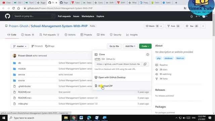Viewport: 215px width, 121px height.
Task: Open the notifications bell icon
Action: tap(191, 16)
